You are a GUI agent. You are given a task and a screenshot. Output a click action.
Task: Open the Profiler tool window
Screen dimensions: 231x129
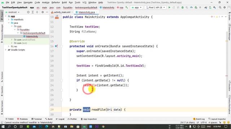[x=72, y=119]
